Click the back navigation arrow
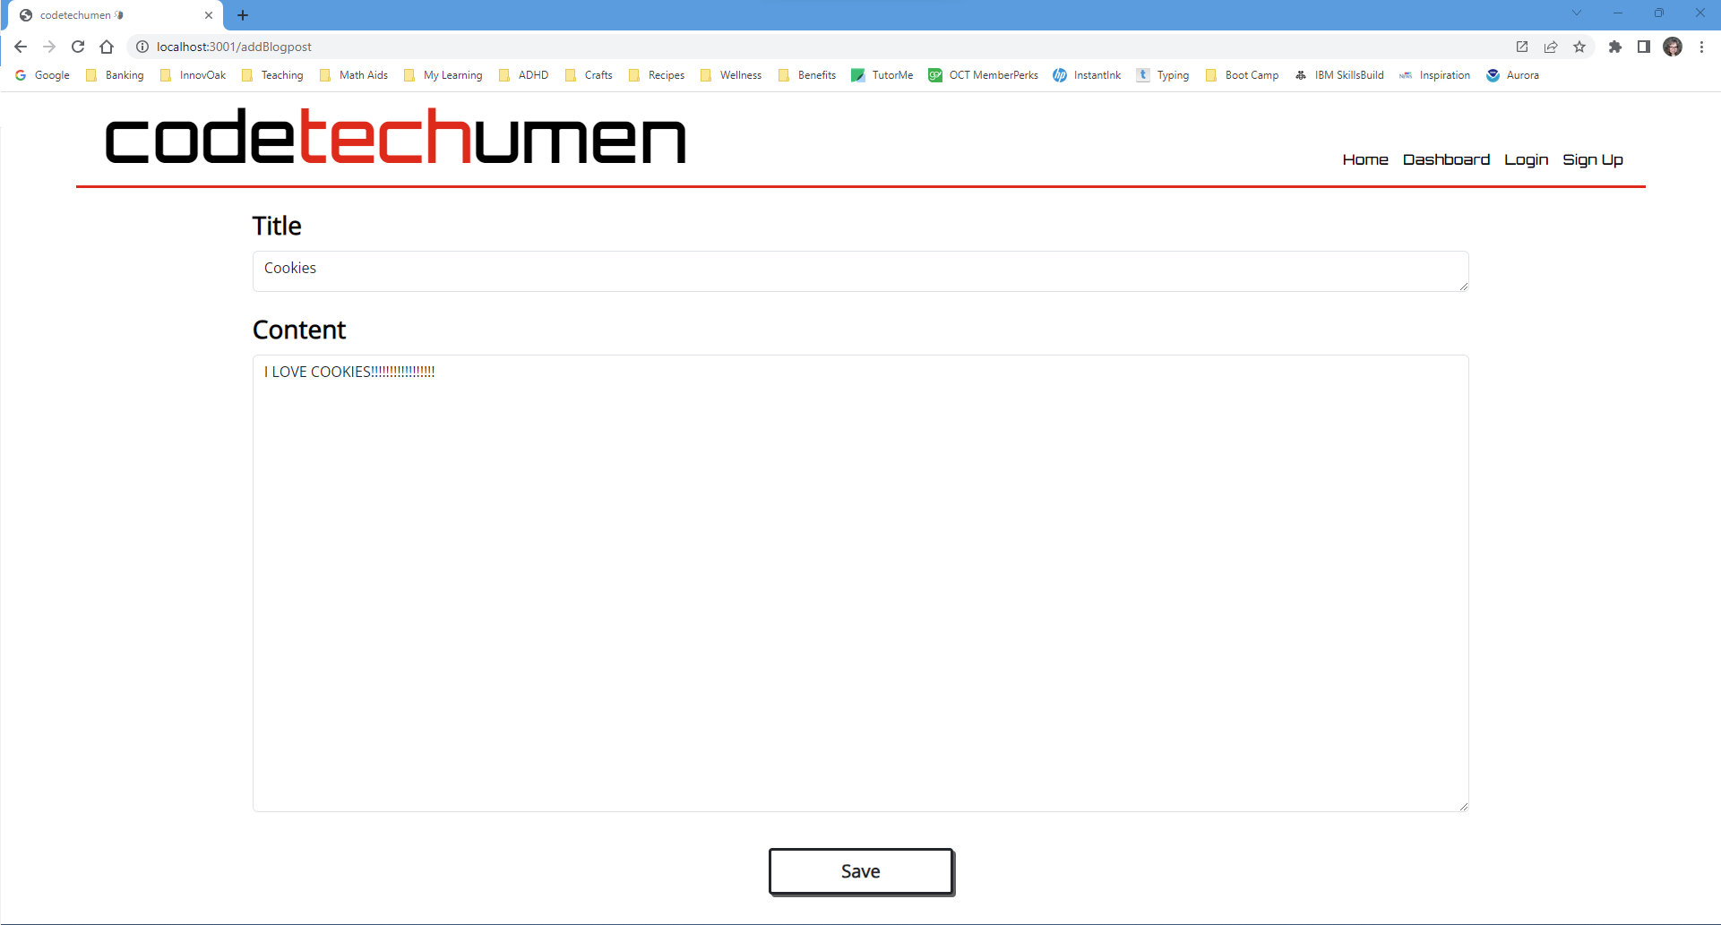This screenshot has width=1721, height=925. (20, 47)
